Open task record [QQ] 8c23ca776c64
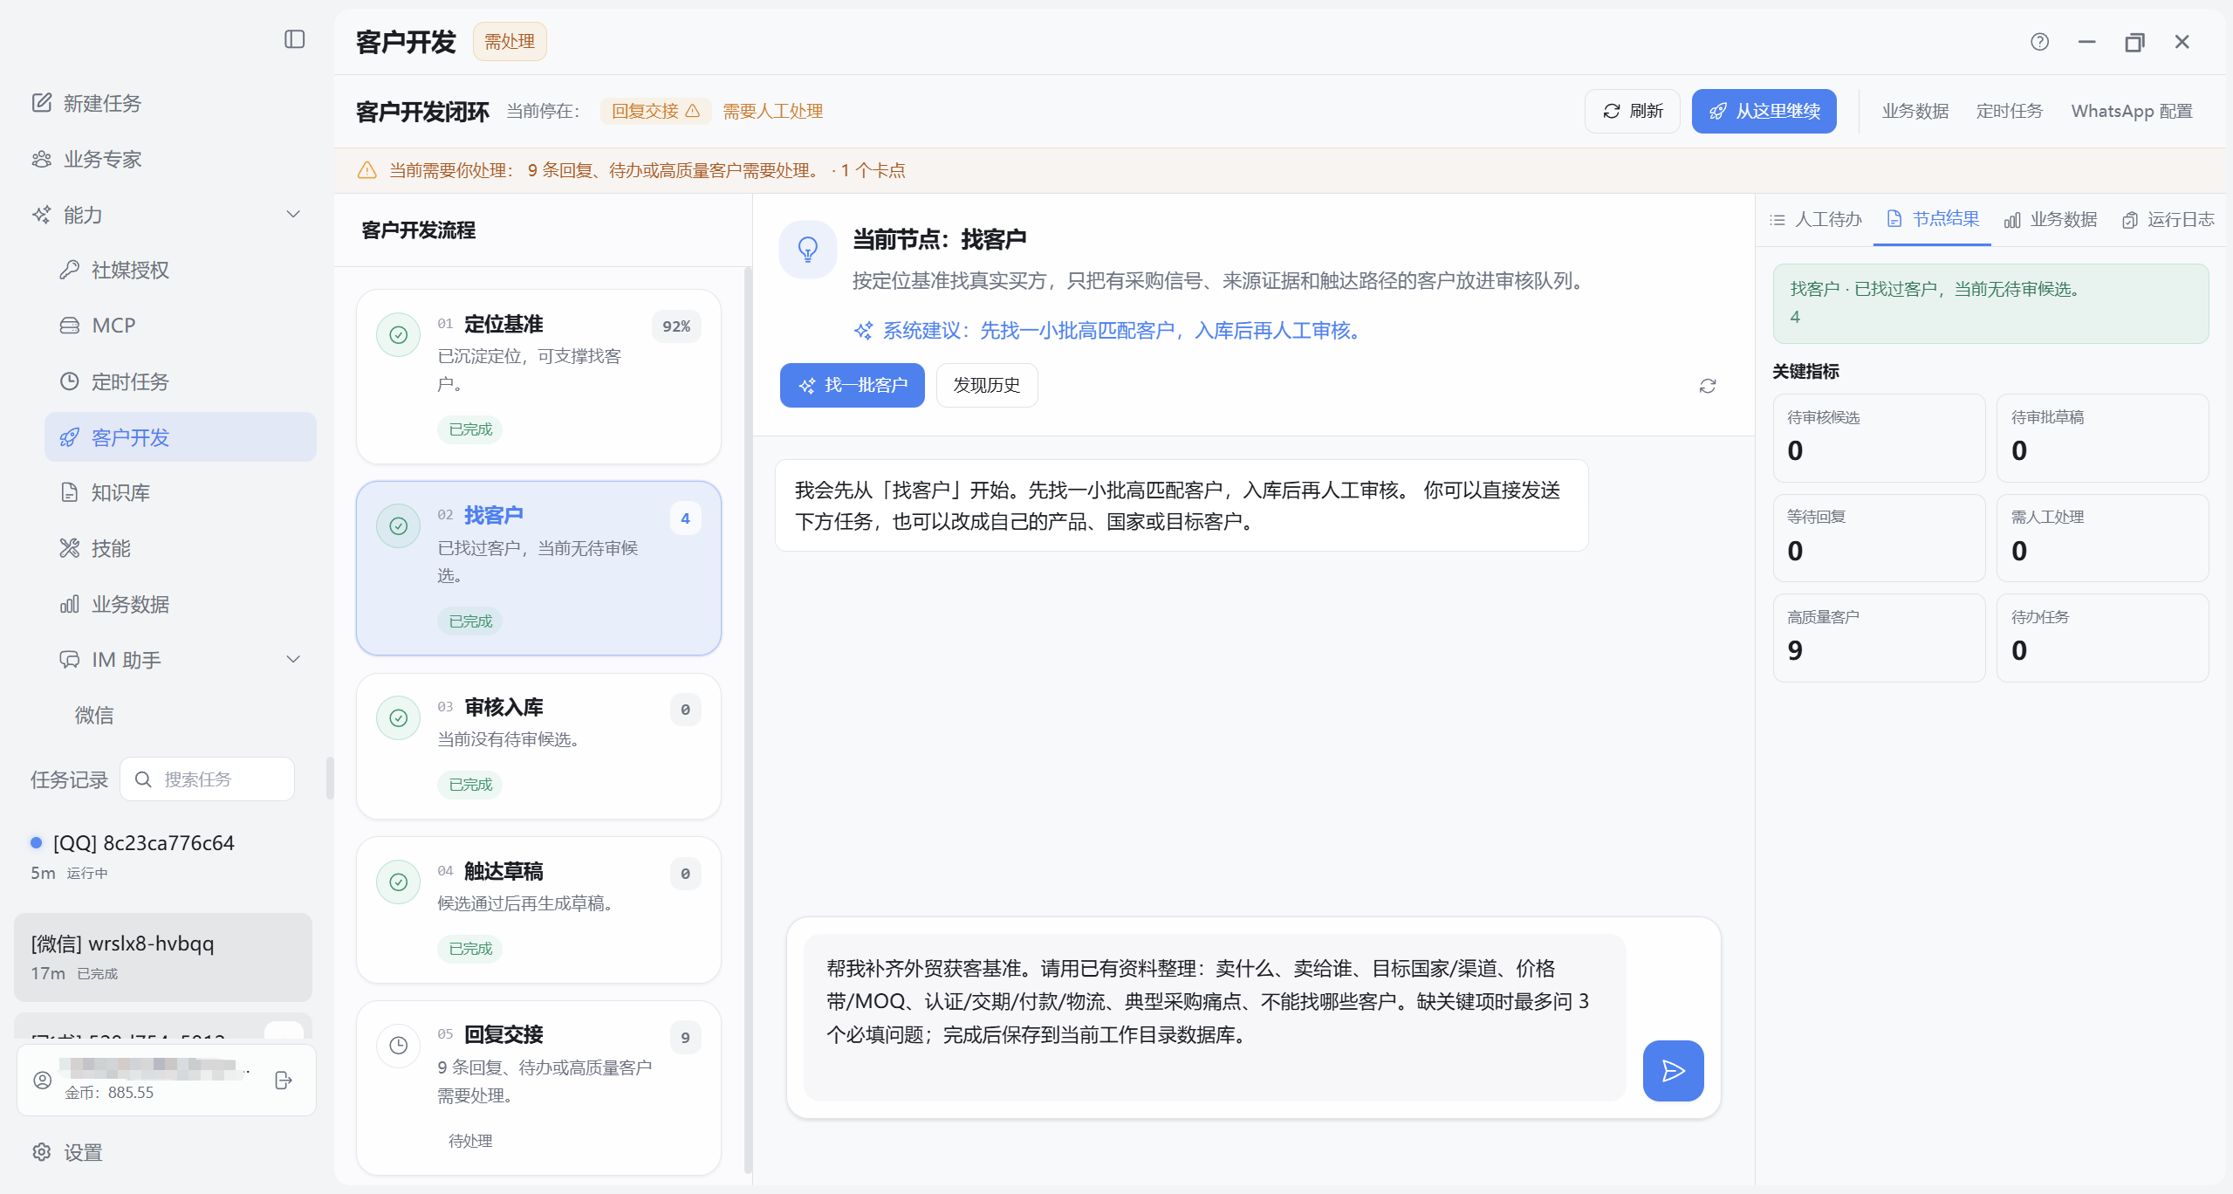 pos(163,855)
